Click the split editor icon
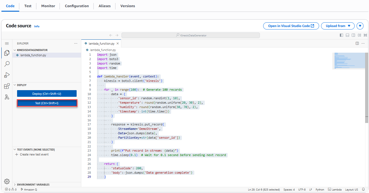 [x=357, y=44]
